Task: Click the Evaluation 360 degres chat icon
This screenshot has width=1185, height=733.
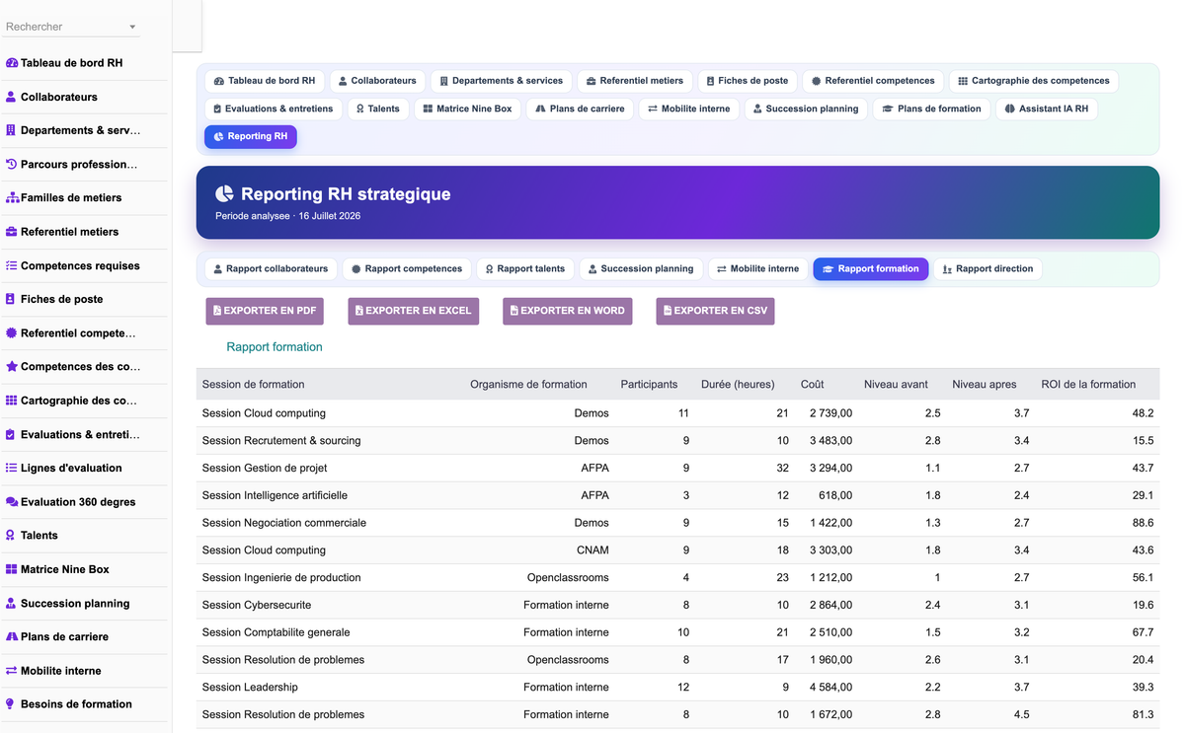Action: [x=12, y=502]
